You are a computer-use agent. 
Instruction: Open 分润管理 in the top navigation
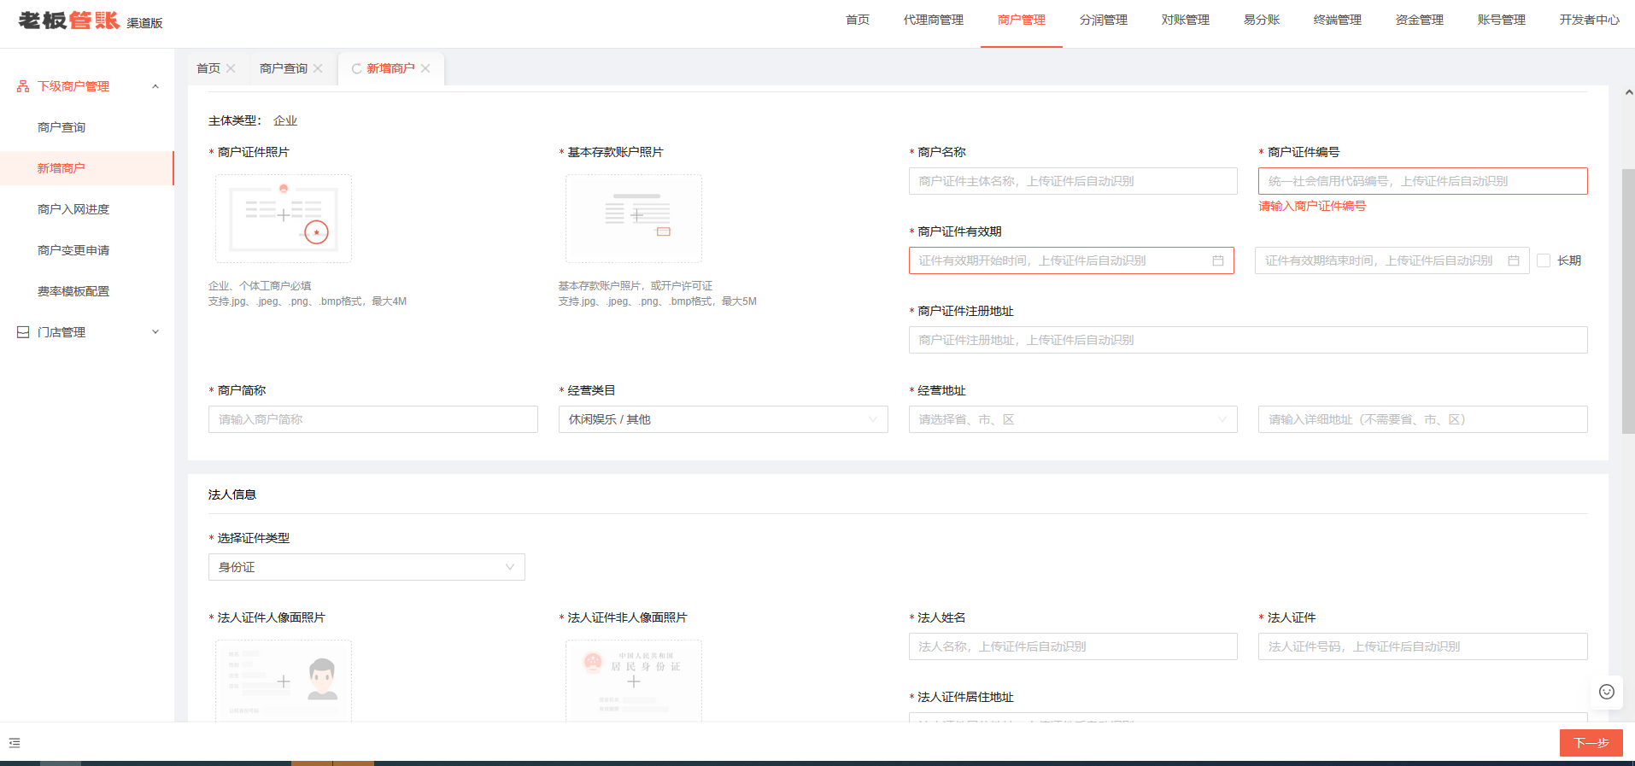click(x=1104, y=20)
